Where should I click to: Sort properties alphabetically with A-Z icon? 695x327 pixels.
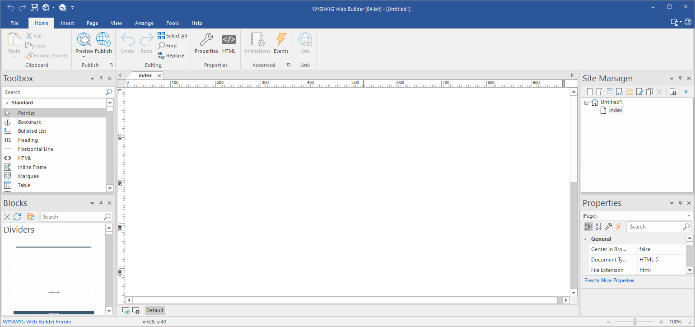coord(598,227)
